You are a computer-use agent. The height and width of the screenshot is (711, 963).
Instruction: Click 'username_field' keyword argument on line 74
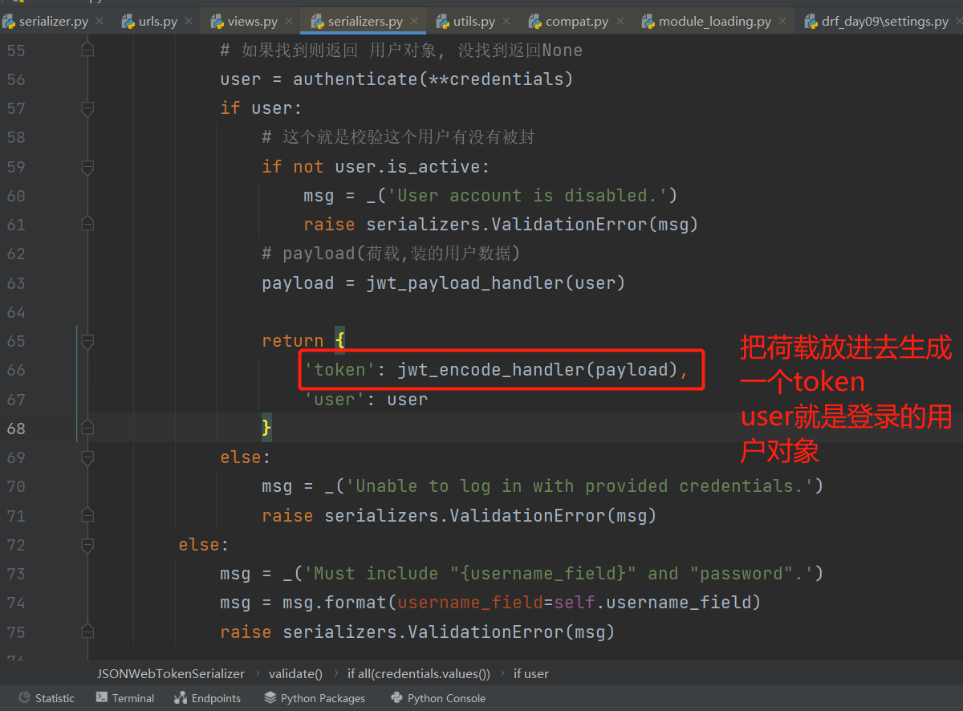(x=470, y=603)
